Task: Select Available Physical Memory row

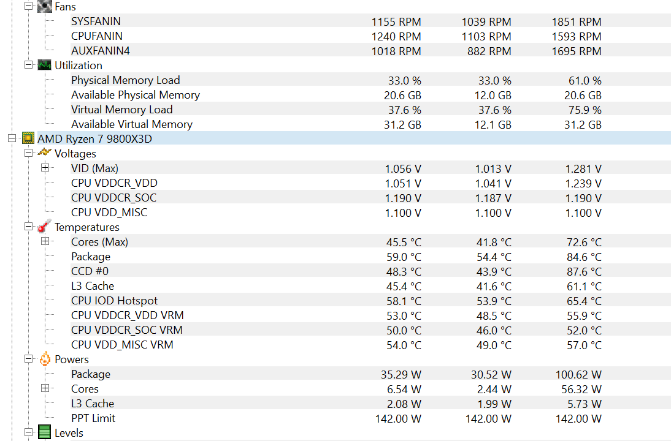Action: coord(370,95)
